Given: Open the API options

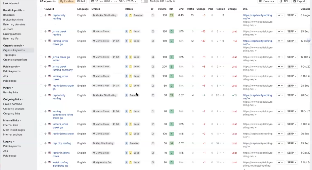Looking at the screenshot, I should 283,1.
